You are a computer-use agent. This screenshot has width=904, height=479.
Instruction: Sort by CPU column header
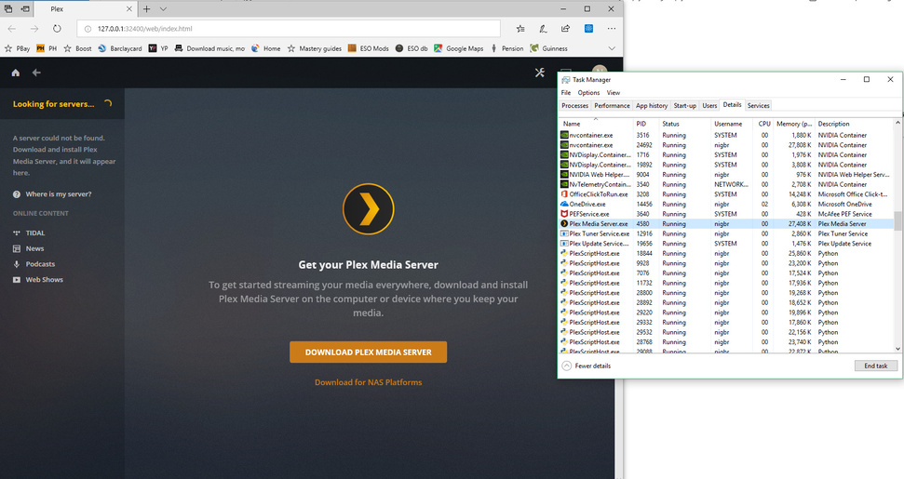click(x=764, y=124)
